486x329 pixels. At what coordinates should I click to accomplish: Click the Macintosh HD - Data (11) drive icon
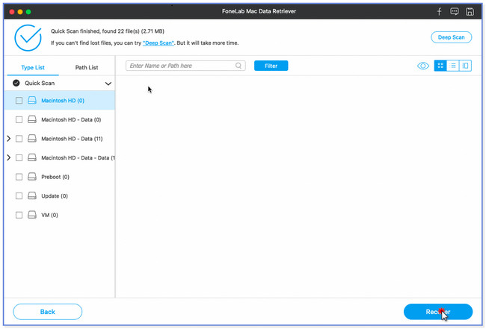click(32, 139)
